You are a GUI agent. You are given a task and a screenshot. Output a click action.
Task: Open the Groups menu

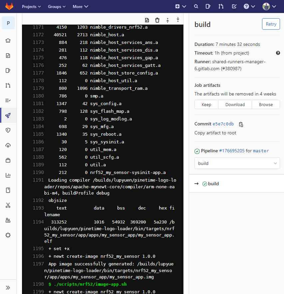tap(57, 6)
